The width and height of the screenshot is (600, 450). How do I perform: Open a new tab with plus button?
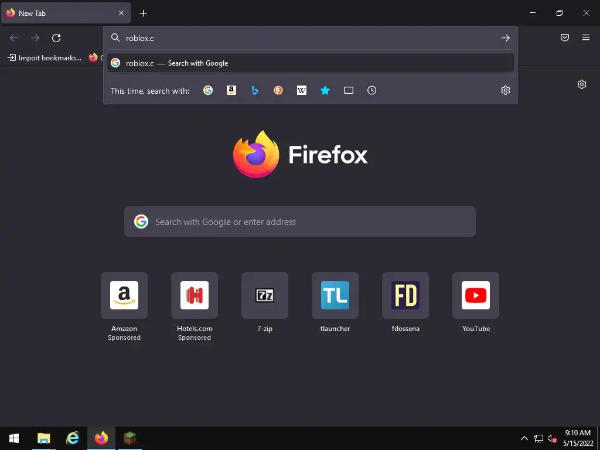[x=143, y=13]
